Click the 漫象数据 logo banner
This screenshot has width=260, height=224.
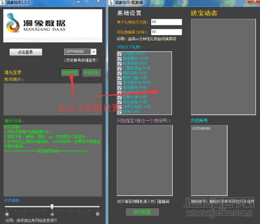pyautogui.click(x=53, y=26)
